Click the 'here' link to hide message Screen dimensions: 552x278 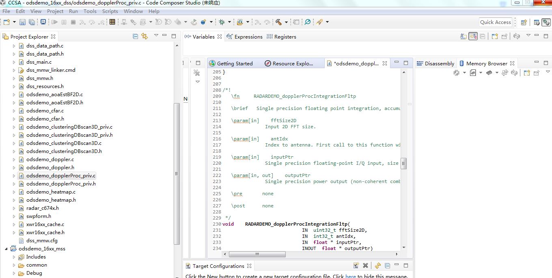pos(350,276)
